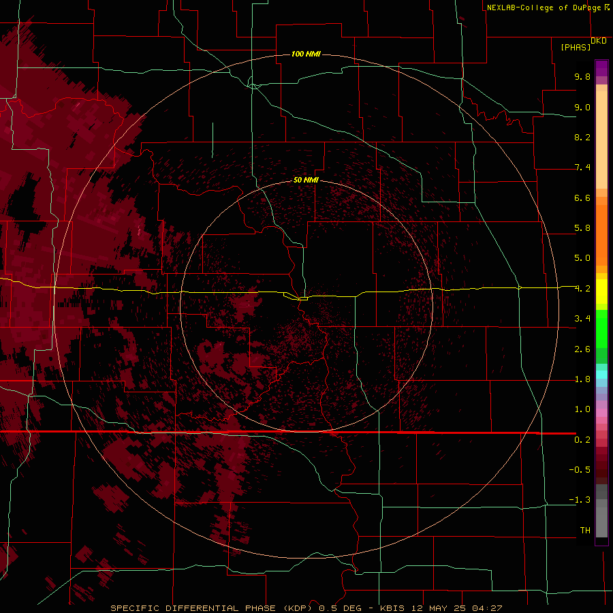The height and width of the screenshot is (613, 613).
Task: Click the 7.4 value on the color scale
Action: [582, 168]
